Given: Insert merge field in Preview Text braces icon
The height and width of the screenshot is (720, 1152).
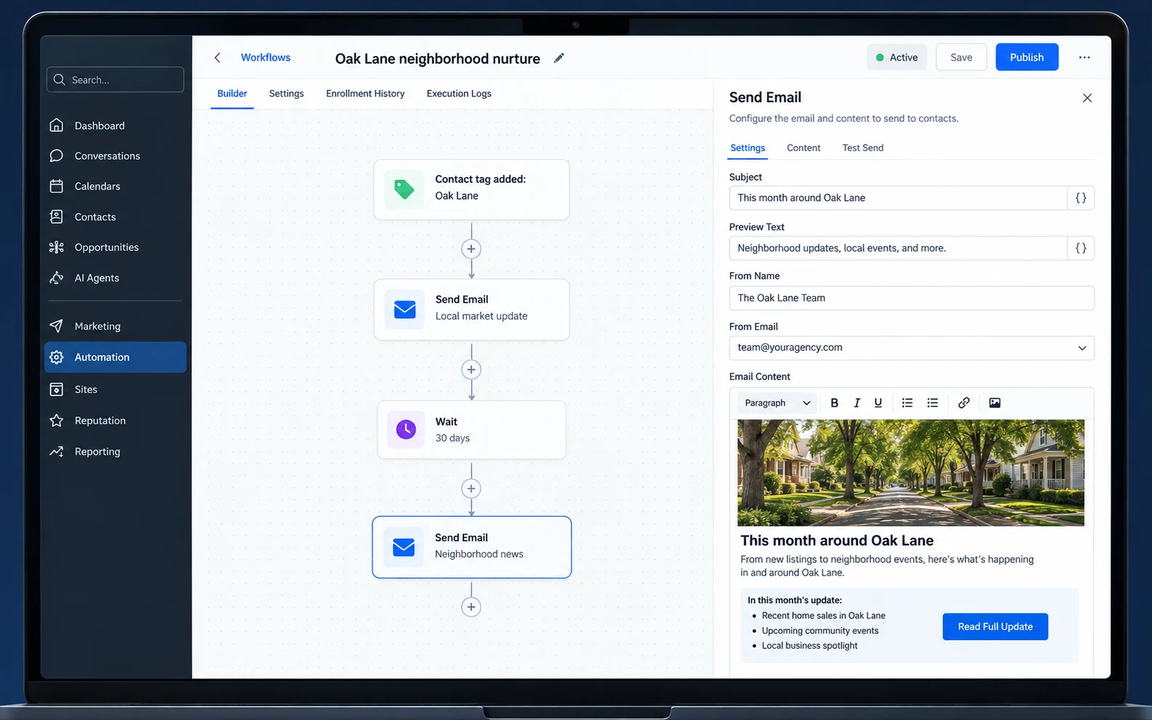Looking at the screenshot, I should (1081, 248).
